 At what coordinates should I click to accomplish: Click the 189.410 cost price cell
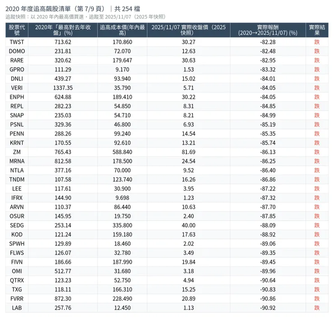pos(122,97)
